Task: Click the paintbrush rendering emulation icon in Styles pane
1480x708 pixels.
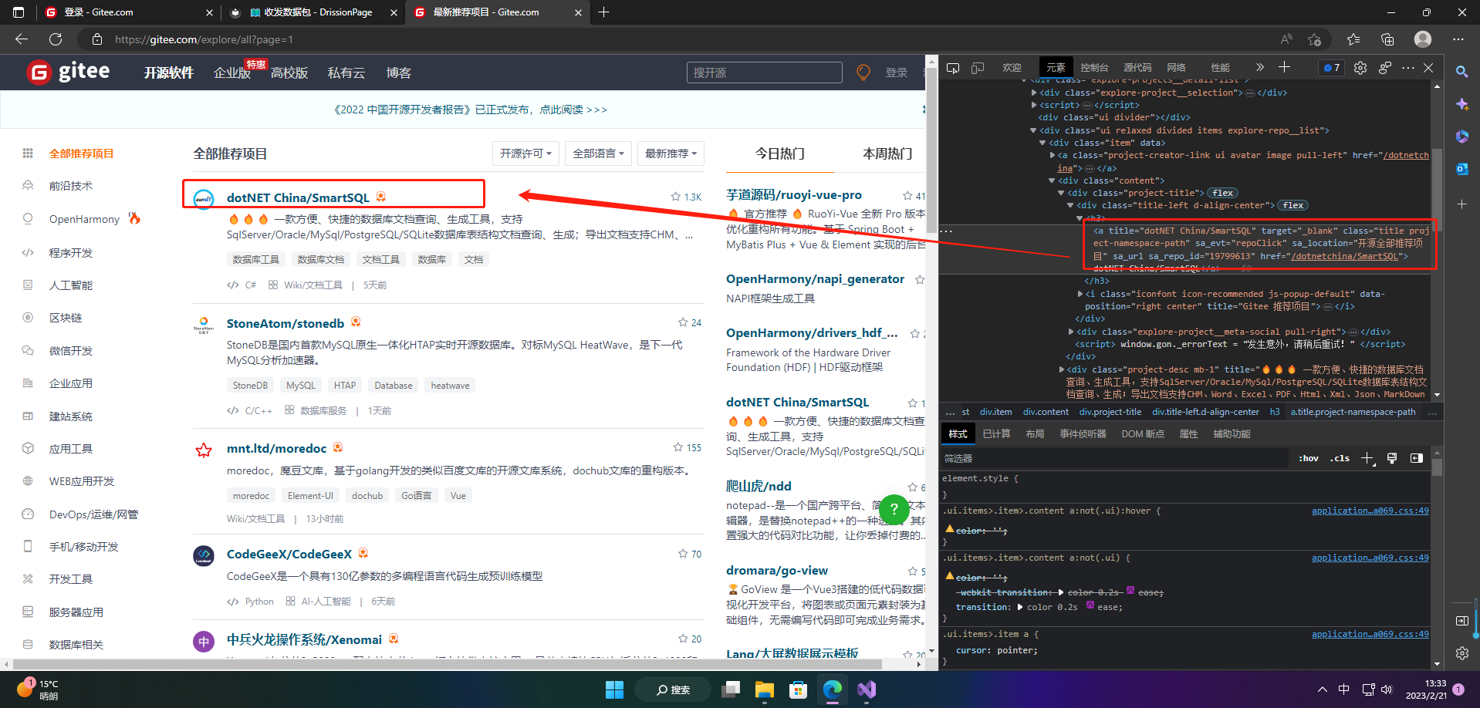Action: pos(1392,457)
